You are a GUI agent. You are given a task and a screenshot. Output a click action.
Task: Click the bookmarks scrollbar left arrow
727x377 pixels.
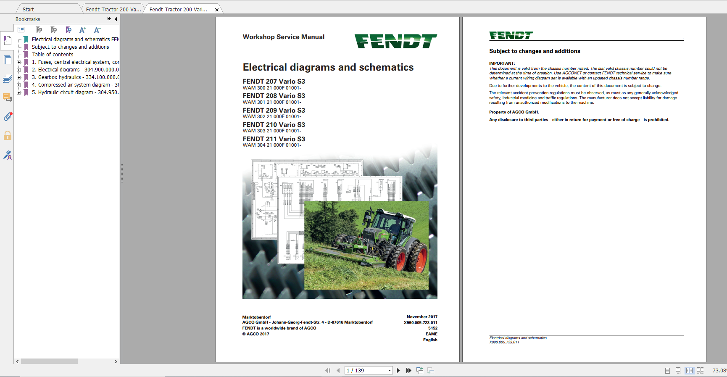[x=17, y=361]
